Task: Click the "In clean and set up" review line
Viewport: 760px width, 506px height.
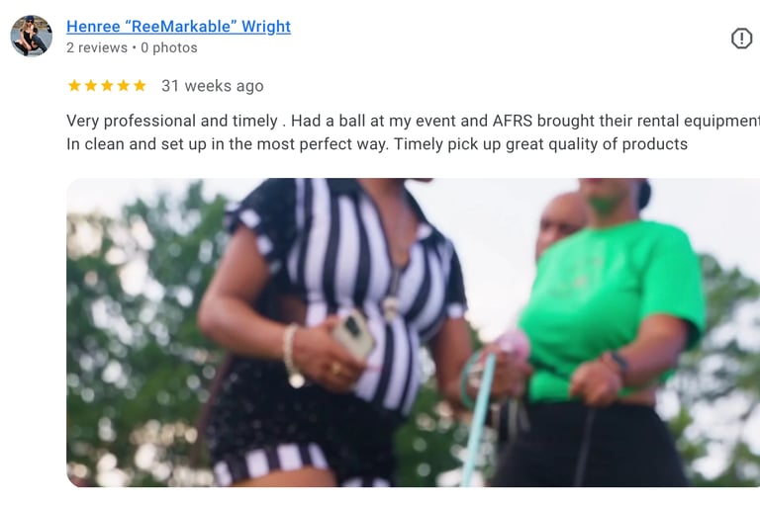Action: 377,144
